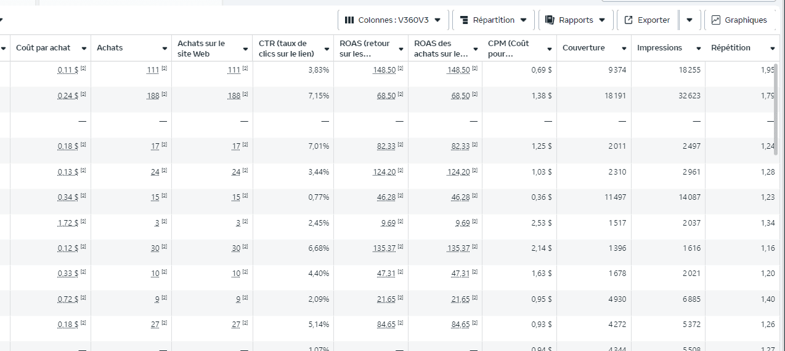Image resolution: width=785 pixels, height=351 pixels.
Task: Click website purchases value 30
Action: pyautogui.click(x=236, y=248)
